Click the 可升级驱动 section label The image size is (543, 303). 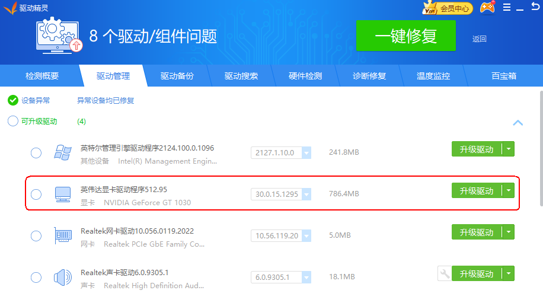[x=39, y=121]
